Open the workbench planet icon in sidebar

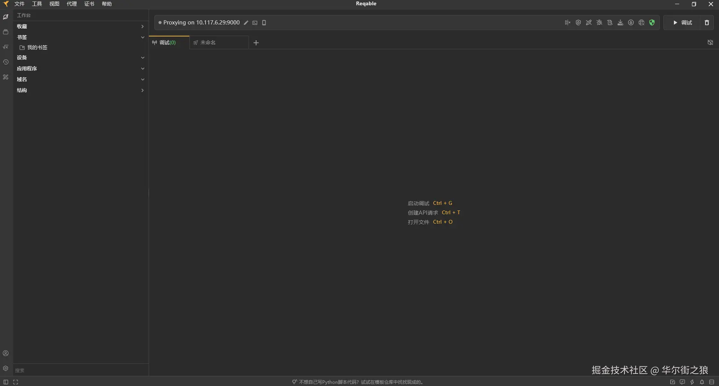pyautogui.click(x=6, y=17)
